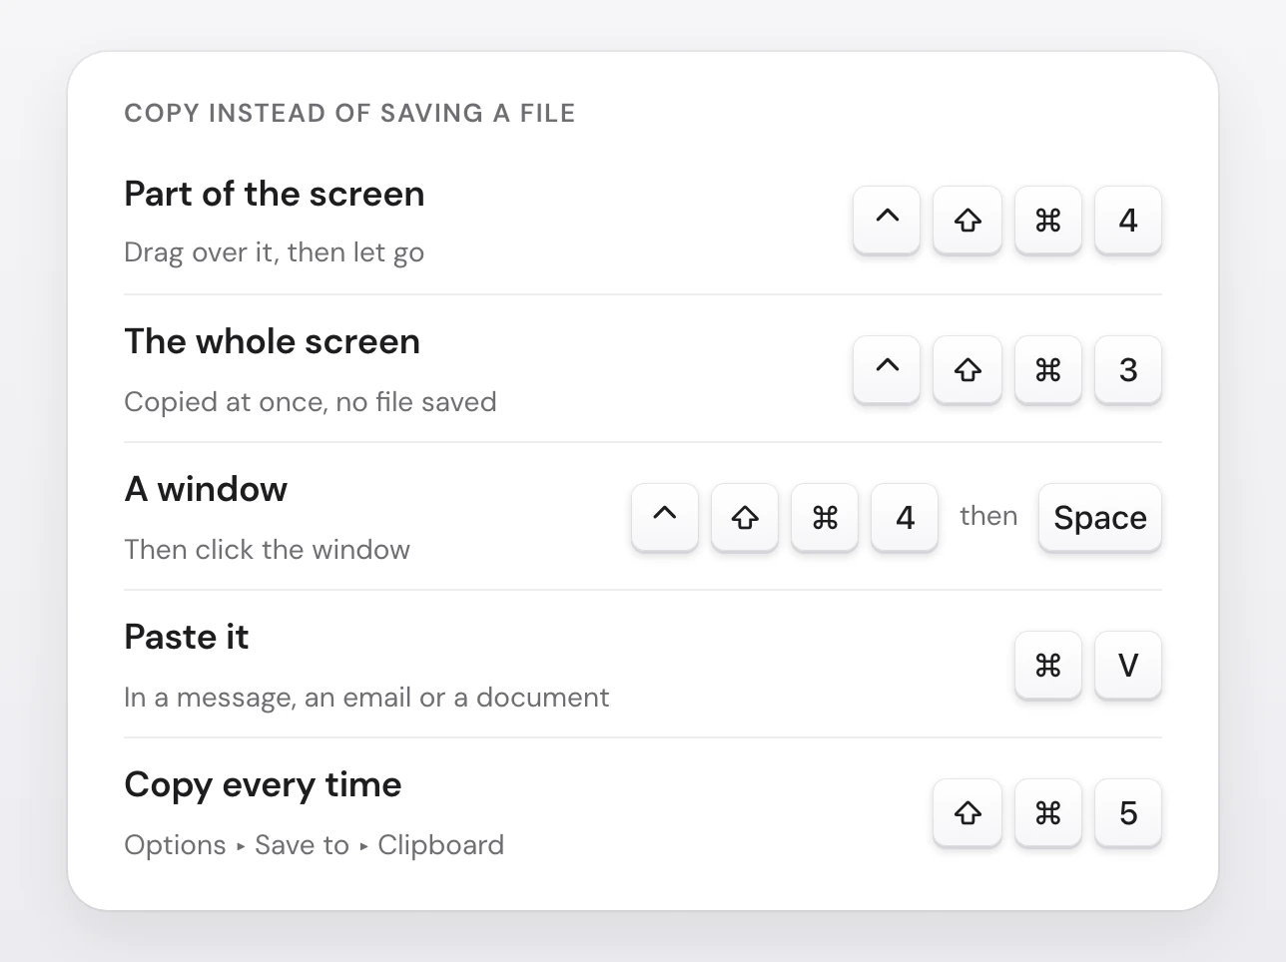Click the 4 key in the "A window" row
1286x962 pixels.
point(905,517)
